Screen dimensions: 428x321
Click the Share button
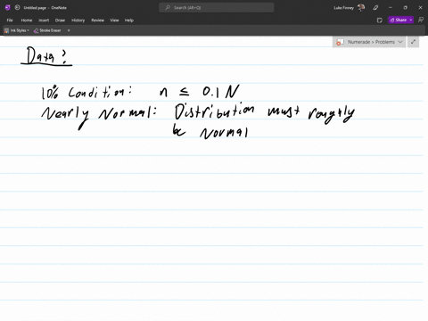pyautogui.click(x=399, y=20)
